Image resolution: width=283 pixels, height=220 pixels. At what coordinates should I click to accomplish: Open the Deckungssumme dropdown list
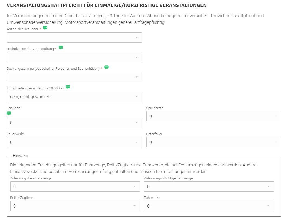[x=74, y=77]
